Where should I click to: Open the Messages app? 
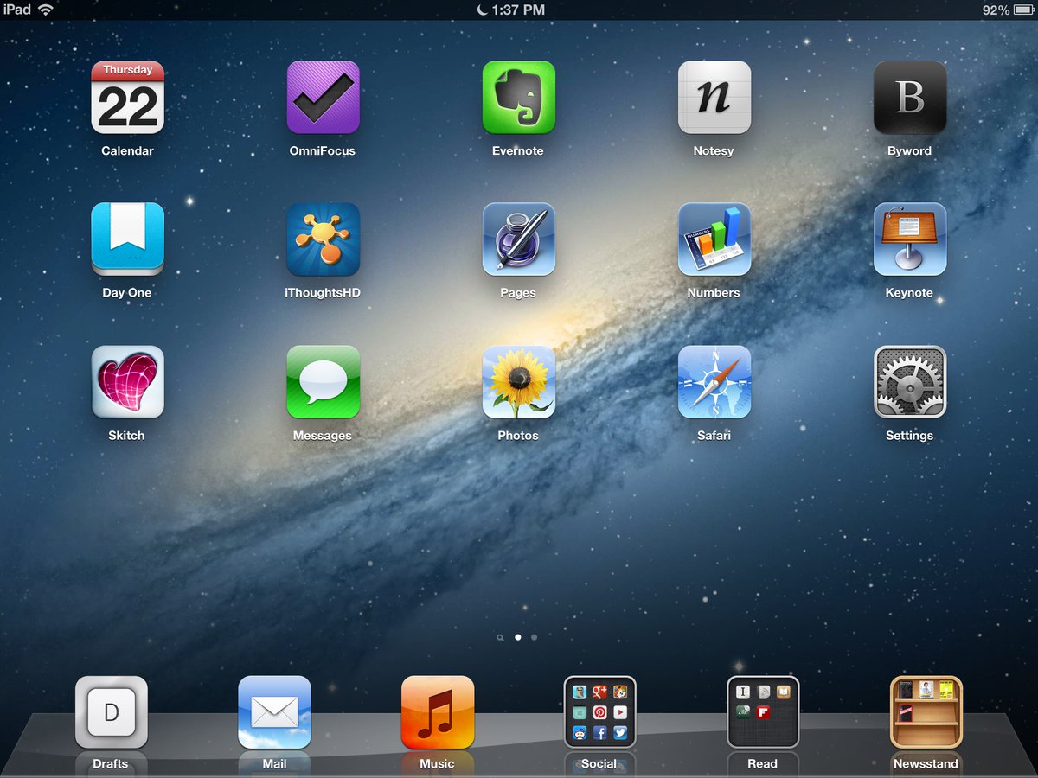323,382
